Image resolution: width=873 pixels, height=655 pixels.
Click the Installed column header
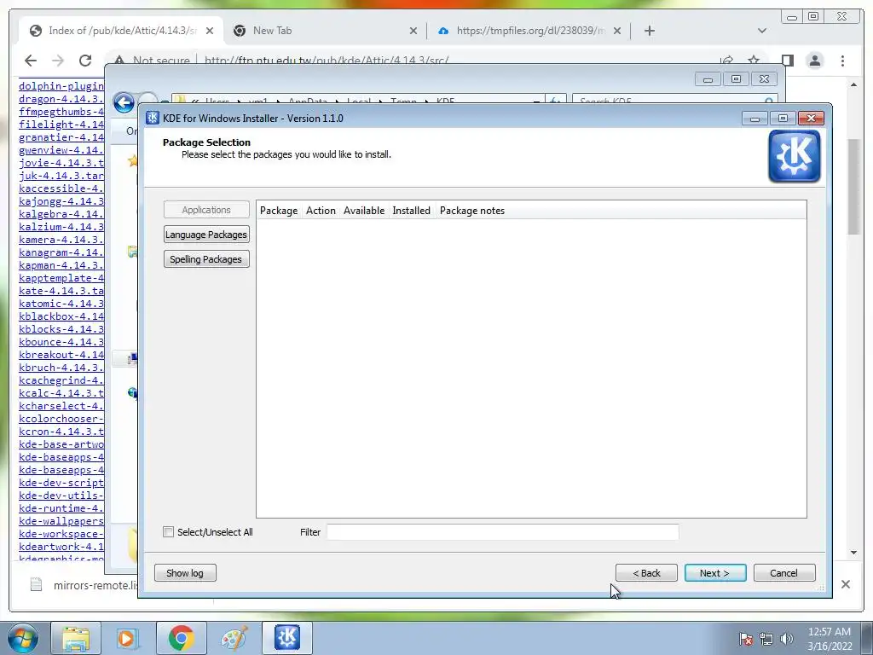[x=412, y=211]
